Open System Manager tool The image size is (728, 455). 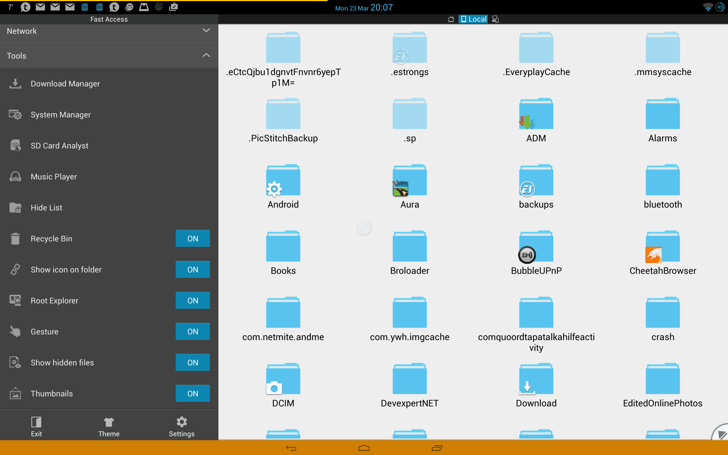[x=109, y=115]
